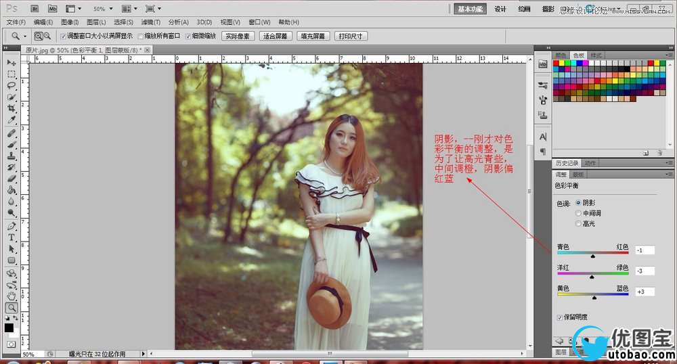Enable the 缩放所有窗口 checkbox
Screen dimensions: 677x364
[141, 36]
